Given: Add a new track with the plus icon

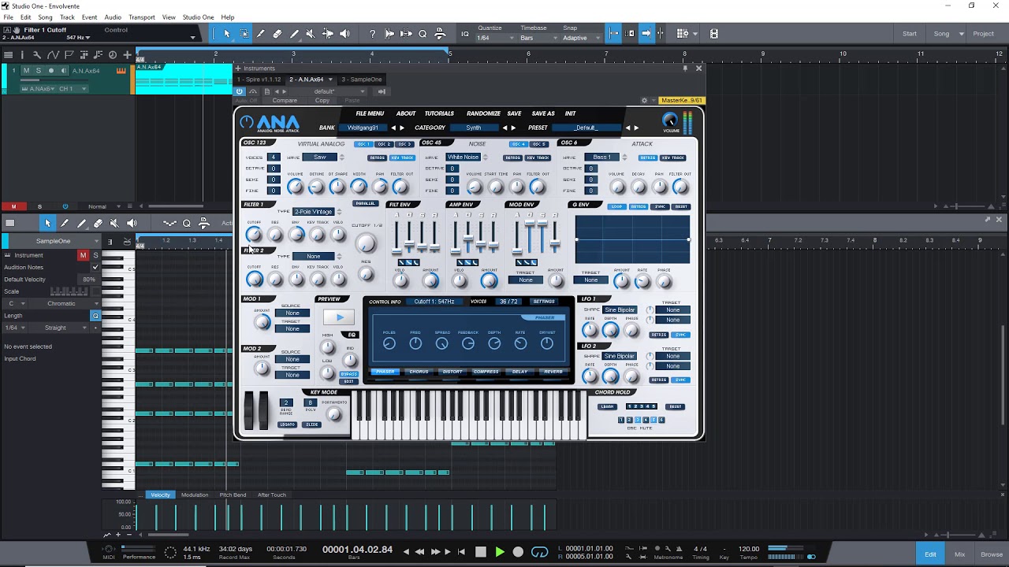Looking at the screenshot, I should (x=127, y=55).
